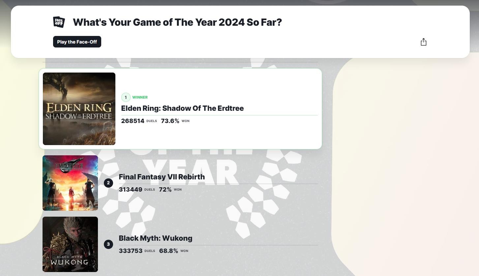479x276 pixels.
Task: Click the share icon in the header
Action: point(424,42)
